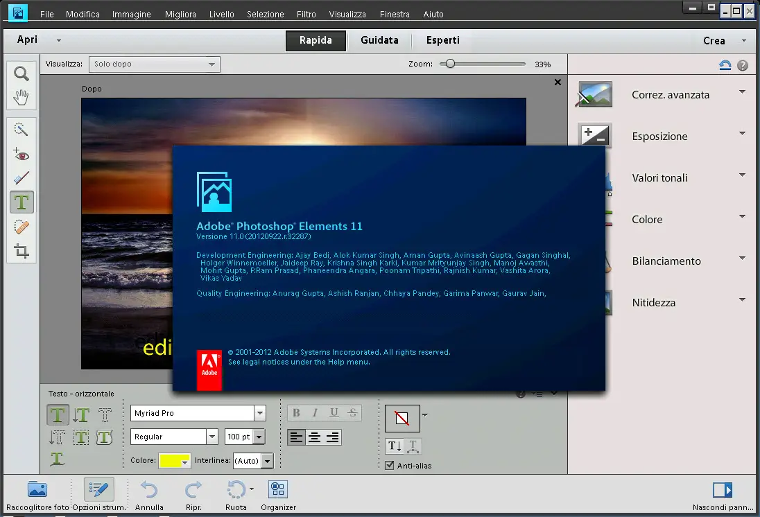Click the reset panel arrow icon
760x517 pixels.
(725, 65)
